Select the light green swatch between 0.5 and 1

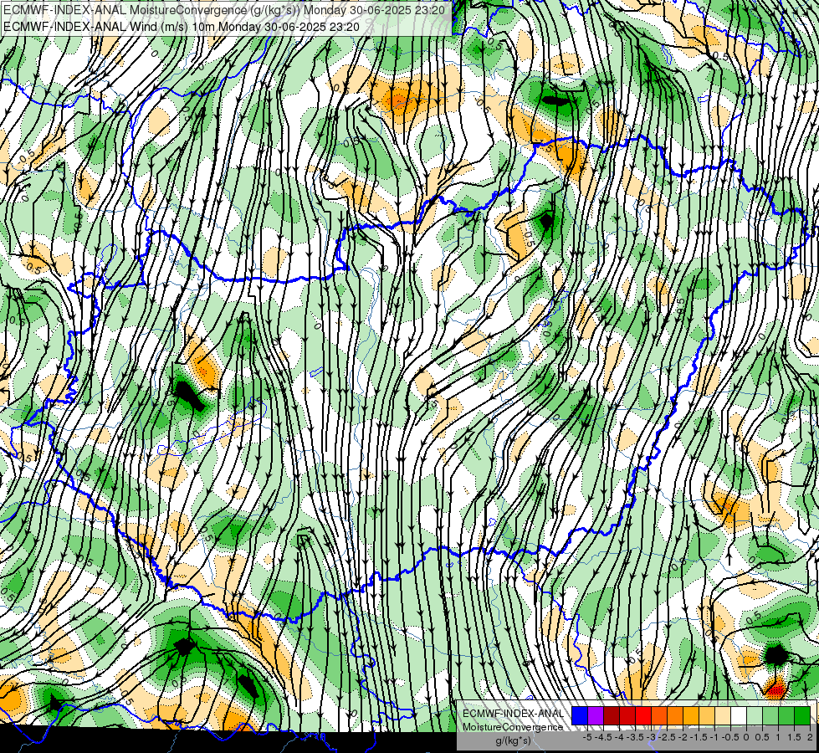click(770, 716)
